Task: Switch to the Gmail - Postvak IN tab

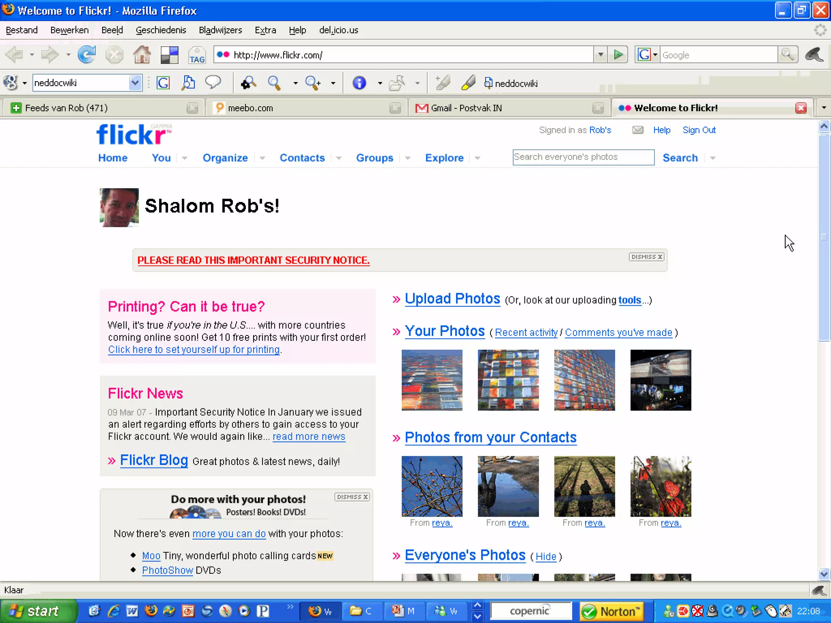Action: [467, 108]
